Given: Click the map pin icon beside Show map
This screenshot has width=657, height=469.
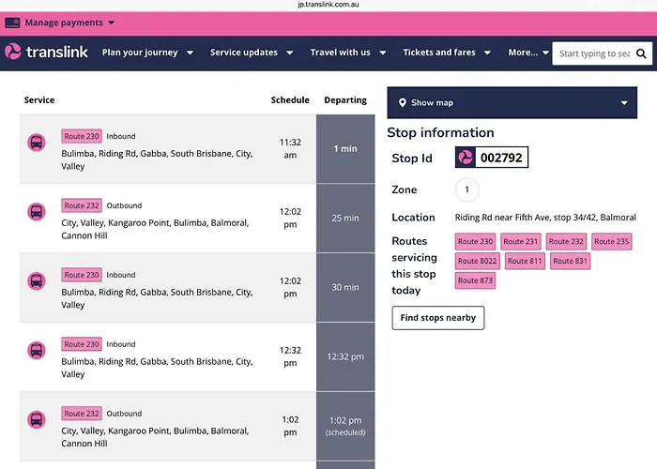Looking at the screenshot, I should coord(402,103).
